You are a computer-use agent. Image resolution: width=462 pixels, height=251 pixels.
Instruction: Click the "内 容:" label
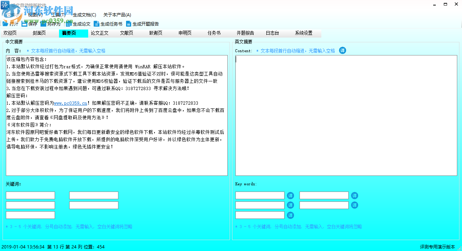point(13,51)
